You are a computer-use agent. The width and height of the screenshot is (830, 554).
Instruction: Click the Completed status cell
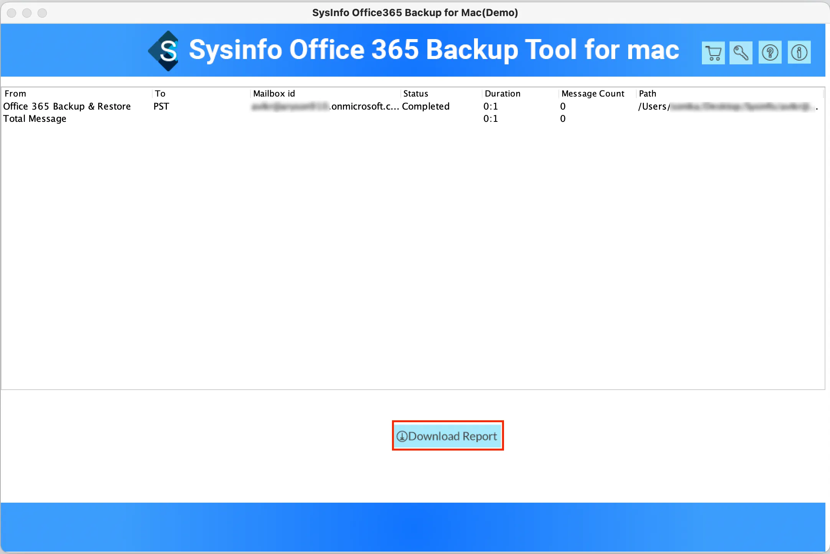pyautogui.click(x=426, y=106)
